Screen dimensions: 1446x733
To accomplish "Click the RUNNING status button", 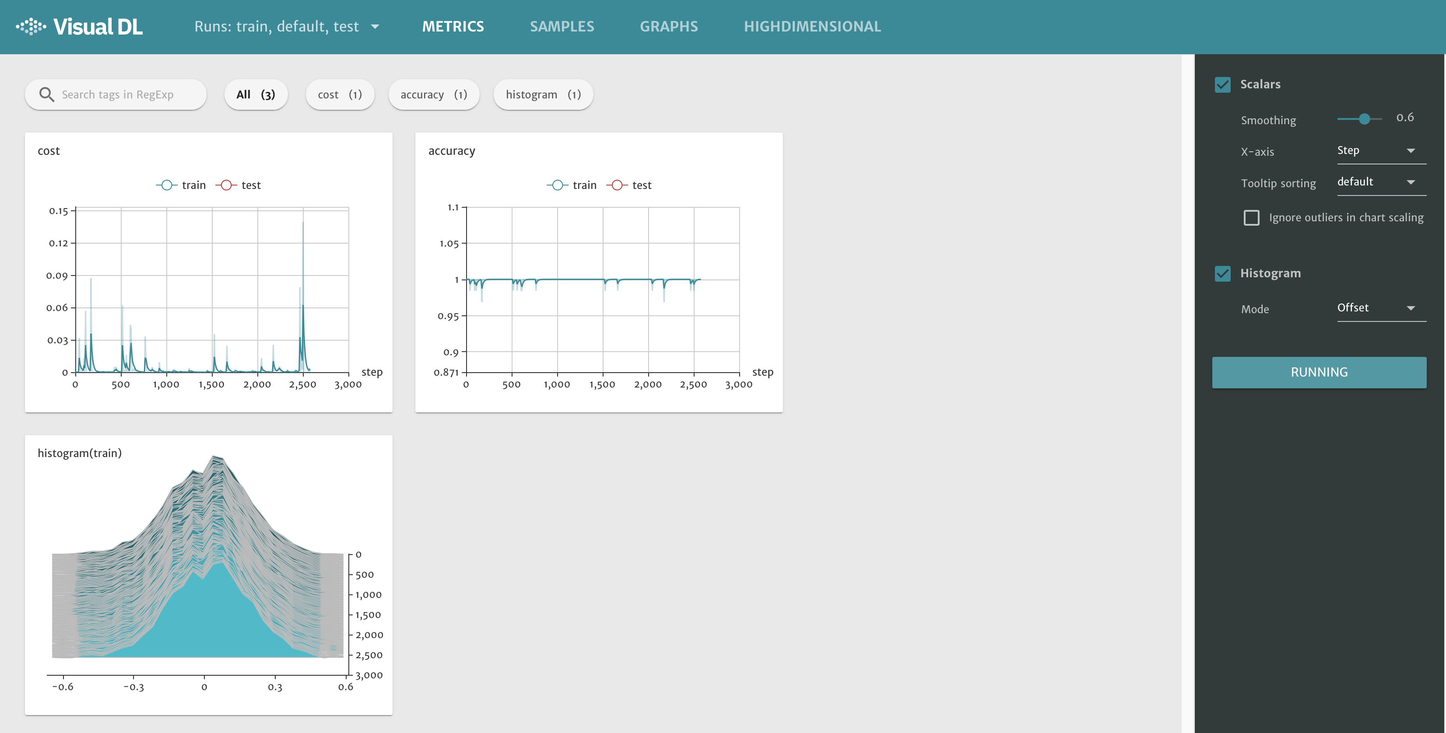I will 1319,371.
